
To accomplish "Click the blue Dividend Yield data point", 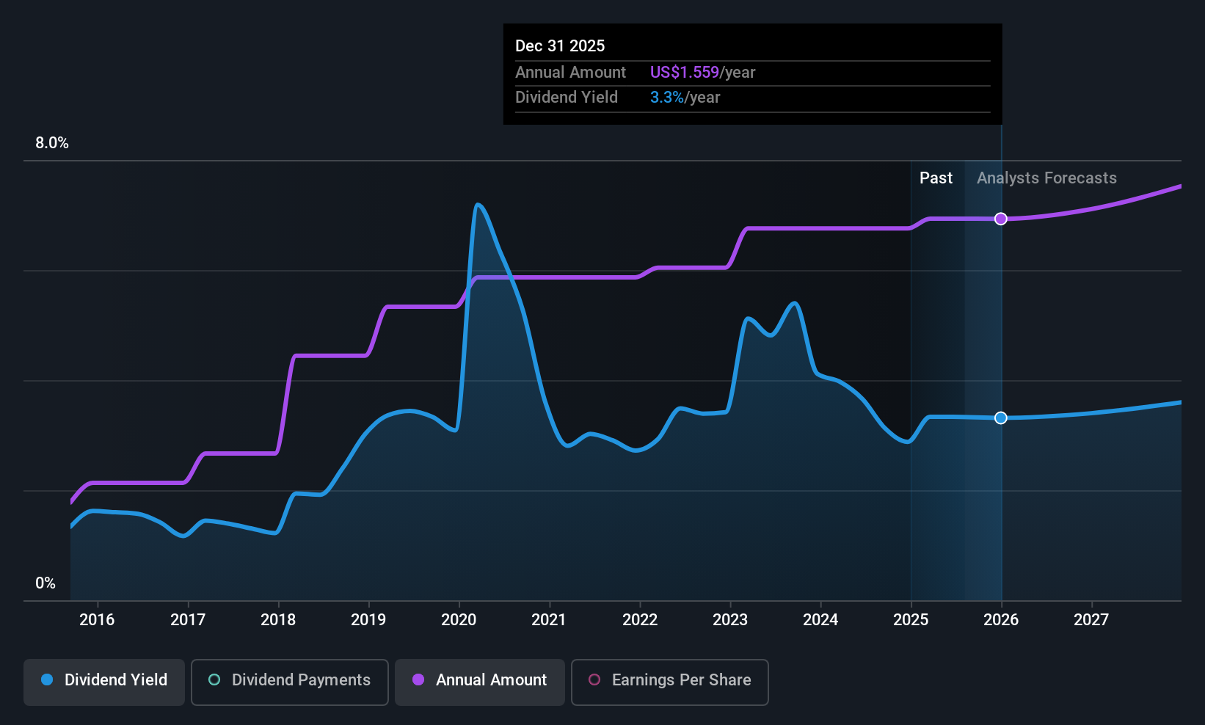I will [1000, 418].
